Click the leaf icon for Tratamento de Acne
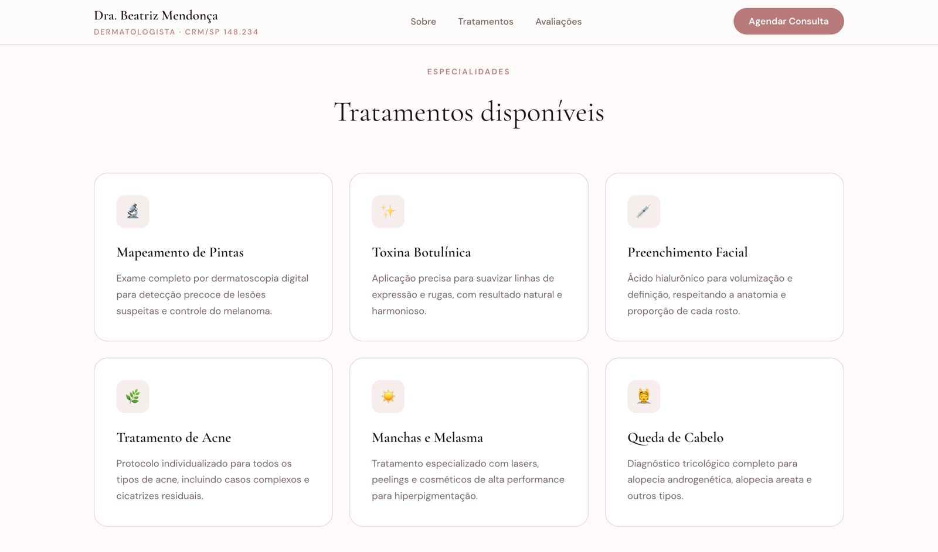Image resolution: width=938 pixels, height=552 pixels. tap(132, 396)
